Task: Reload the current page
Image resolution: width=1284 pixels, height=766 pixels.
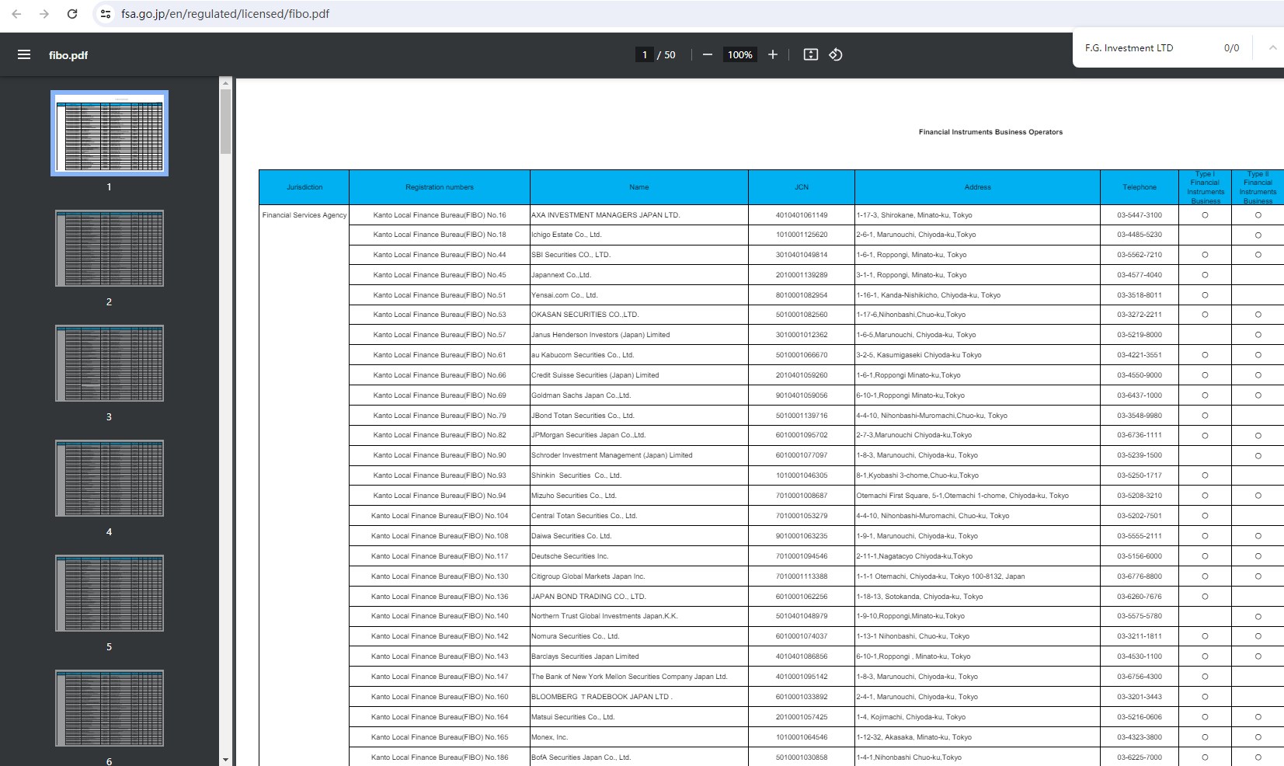Action: click(x=72, y=14)
